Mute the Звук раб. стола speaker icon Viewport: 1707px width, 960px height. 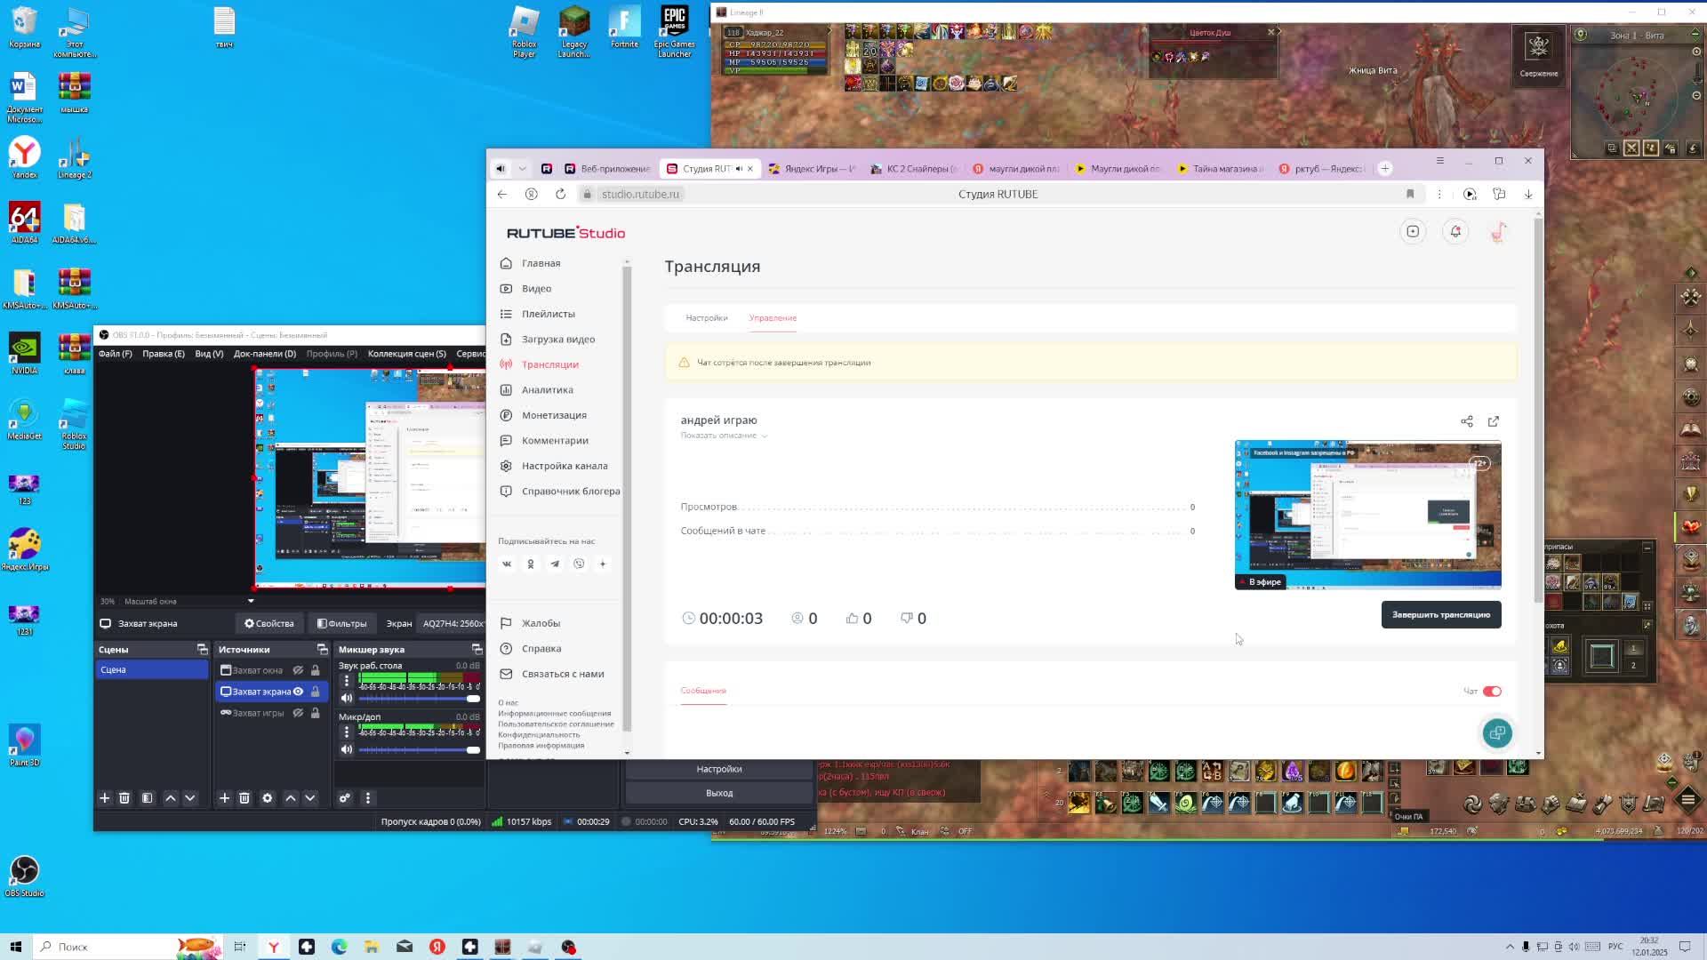pos(347,698)
